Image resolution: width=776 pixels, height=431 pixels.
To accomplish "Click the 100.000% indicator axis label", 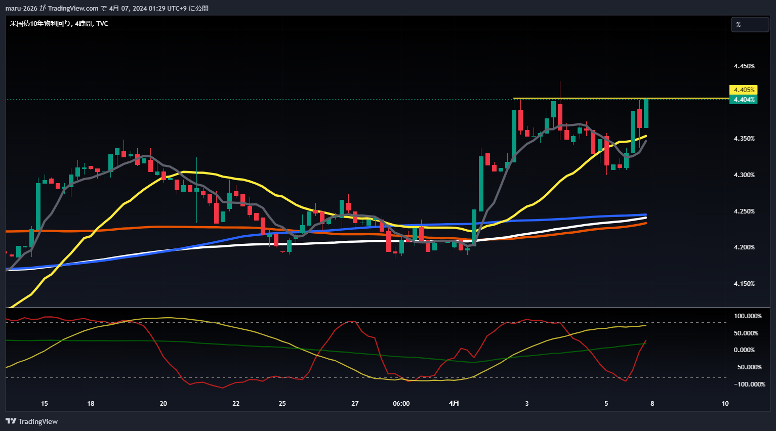I will [x=748, y=316].
